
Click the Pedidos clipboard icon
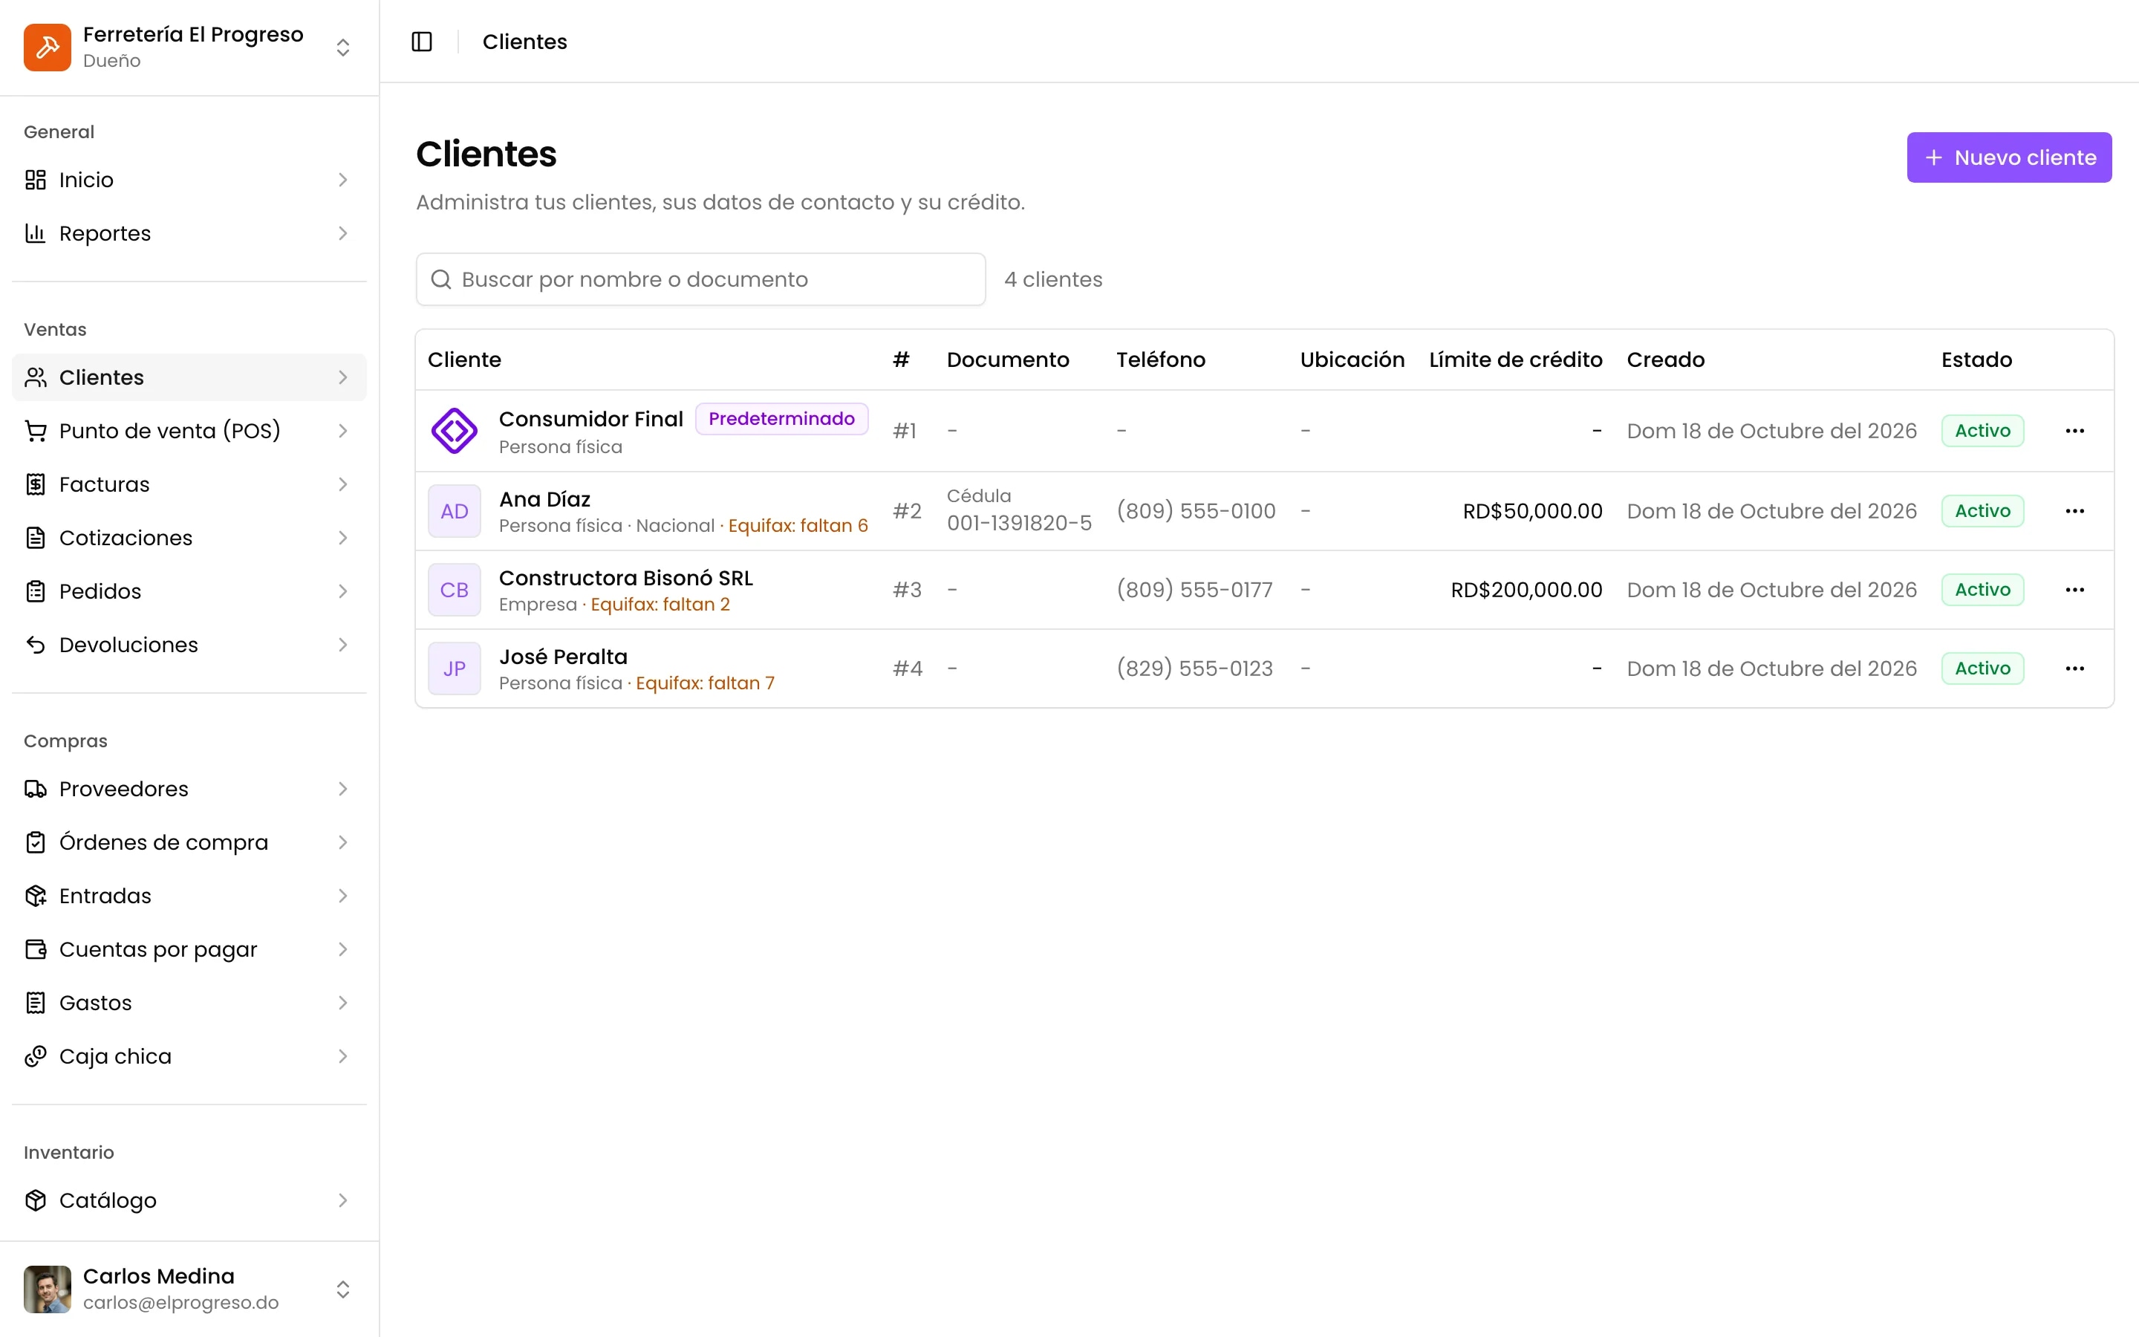[x=36, y=591]
